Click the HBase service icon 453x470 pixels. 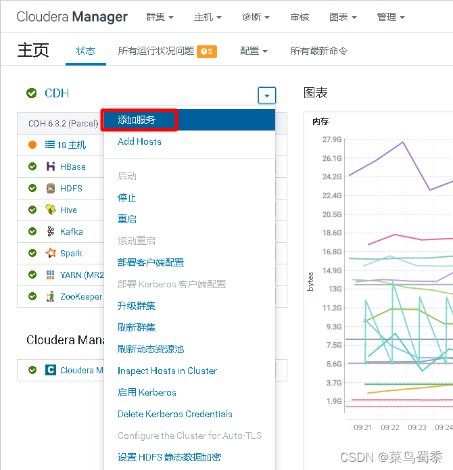click(51, 166)
